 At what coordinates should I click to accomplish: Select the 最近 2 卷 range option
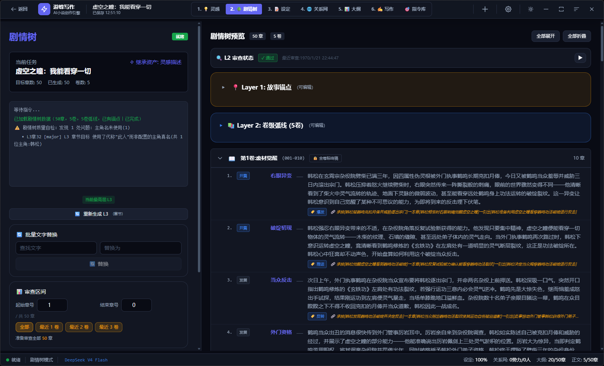(79, 327)
